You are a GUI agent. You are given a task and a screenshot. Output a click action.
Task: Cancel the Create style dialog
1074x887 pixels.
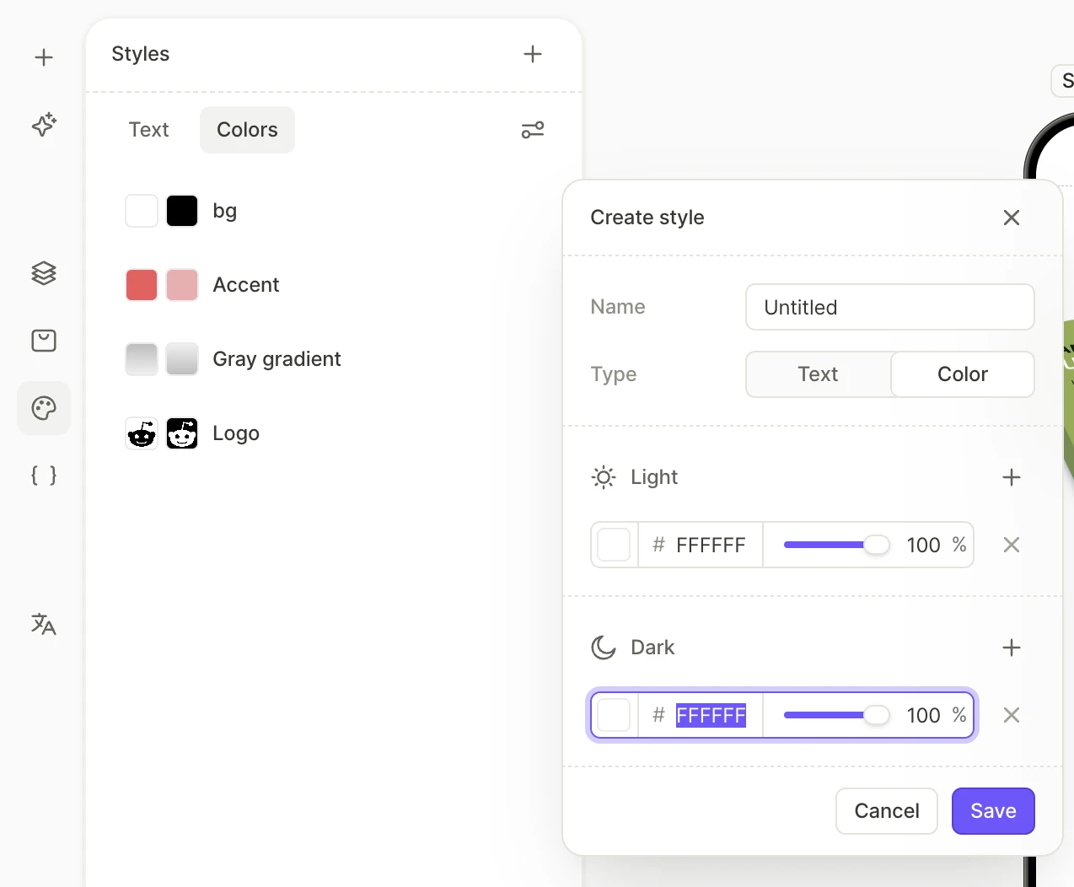[887, 811]
